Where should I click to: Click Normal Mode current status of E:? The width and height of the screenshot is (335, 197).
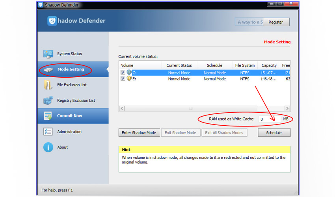point(179,79)
